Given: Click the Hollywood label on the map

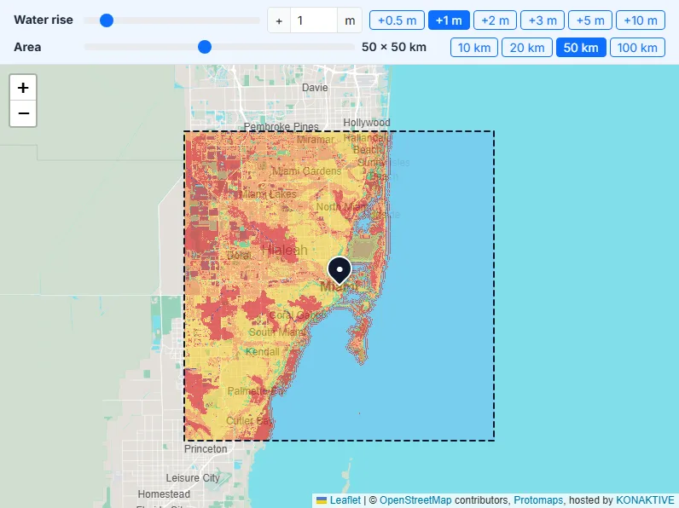Looking at the screenshot, I should tap(366, 123).
